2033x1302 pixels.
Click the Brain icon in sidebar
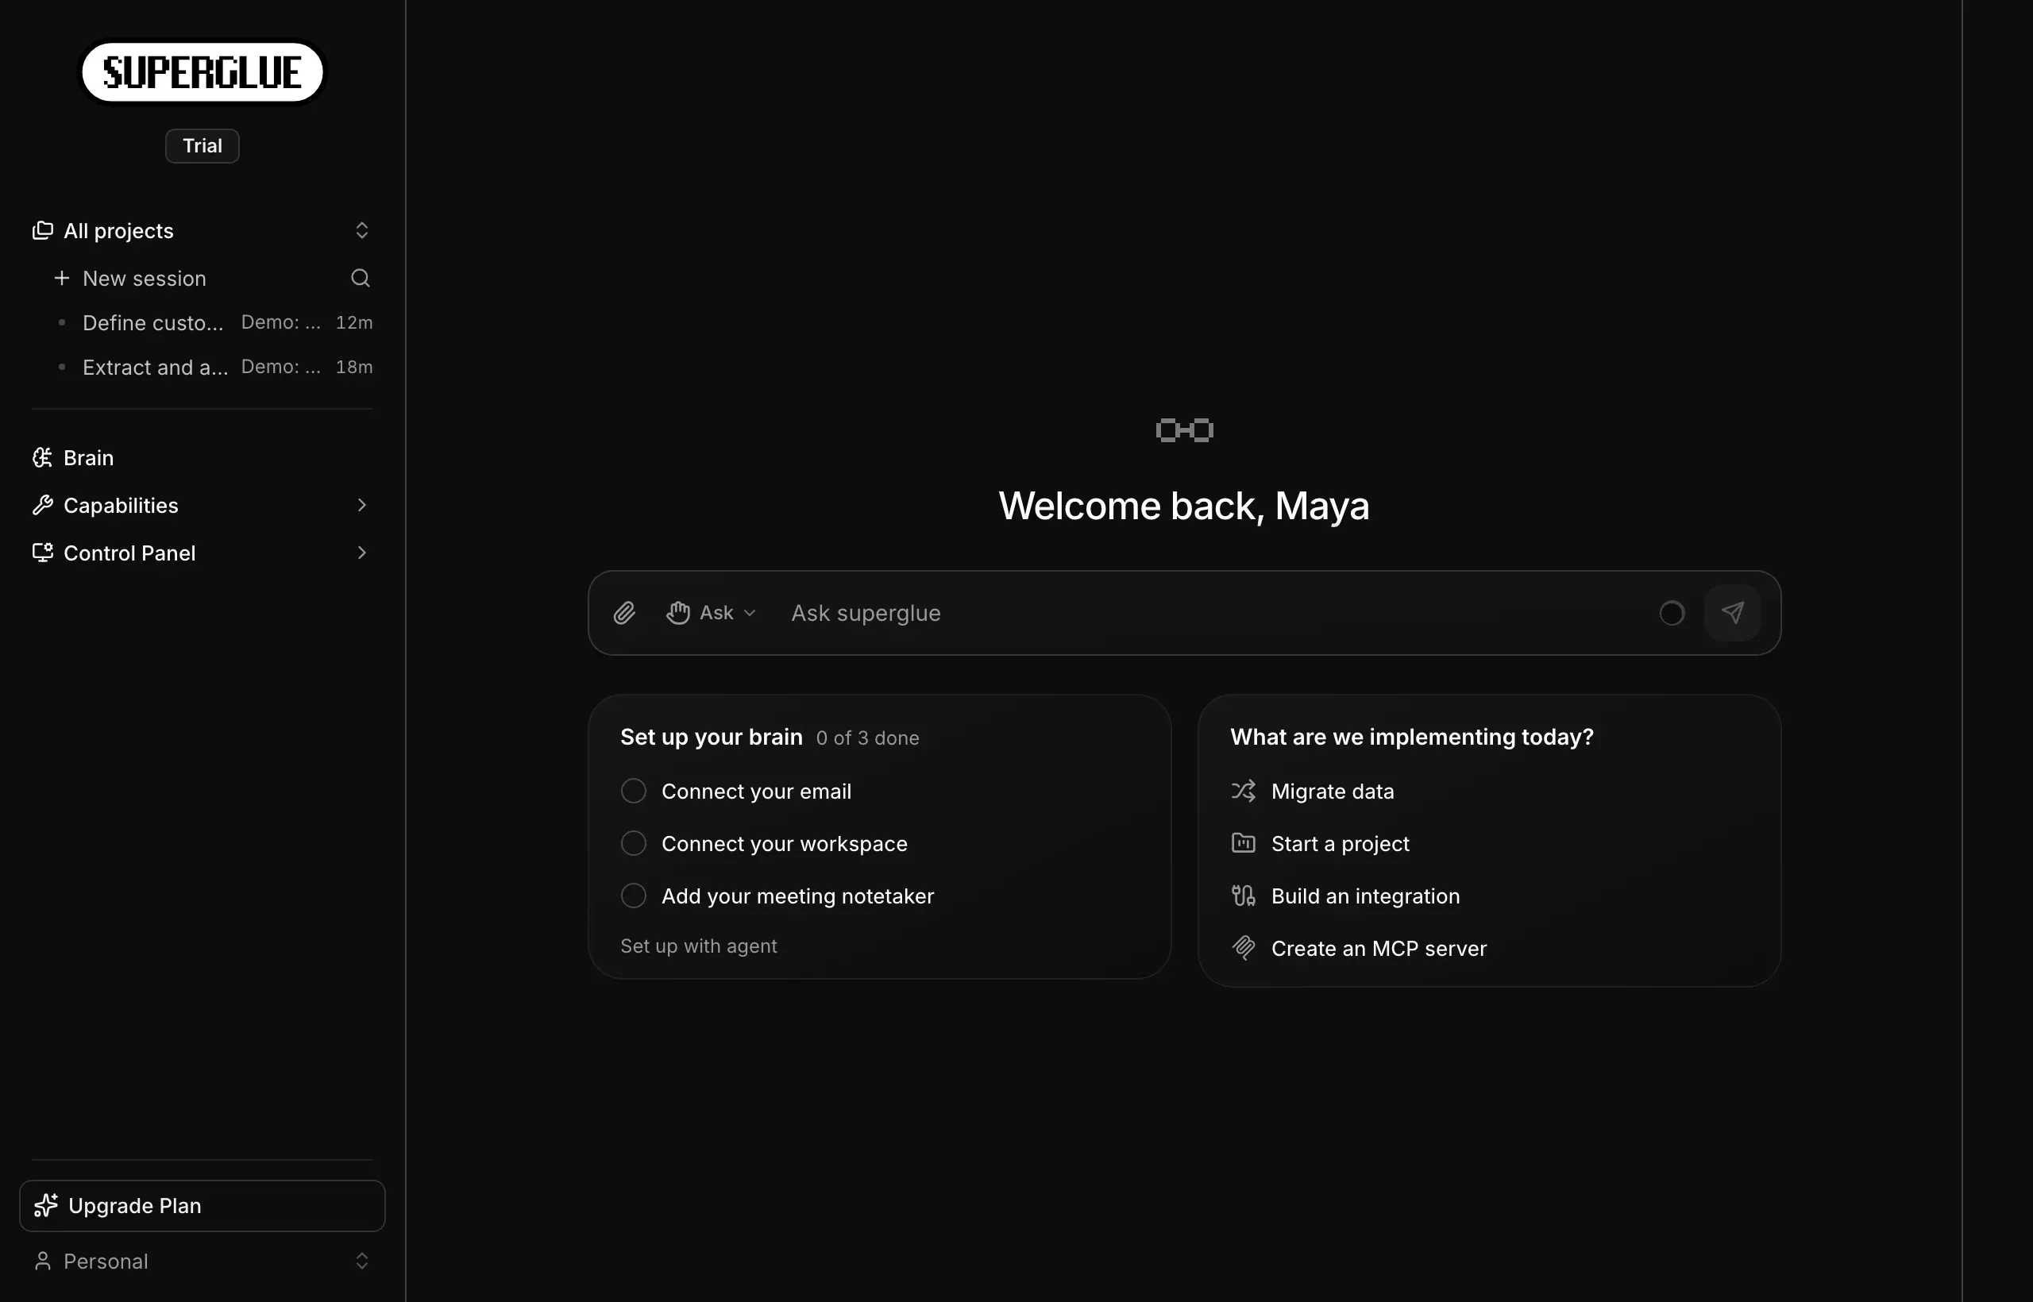[42, 457]
